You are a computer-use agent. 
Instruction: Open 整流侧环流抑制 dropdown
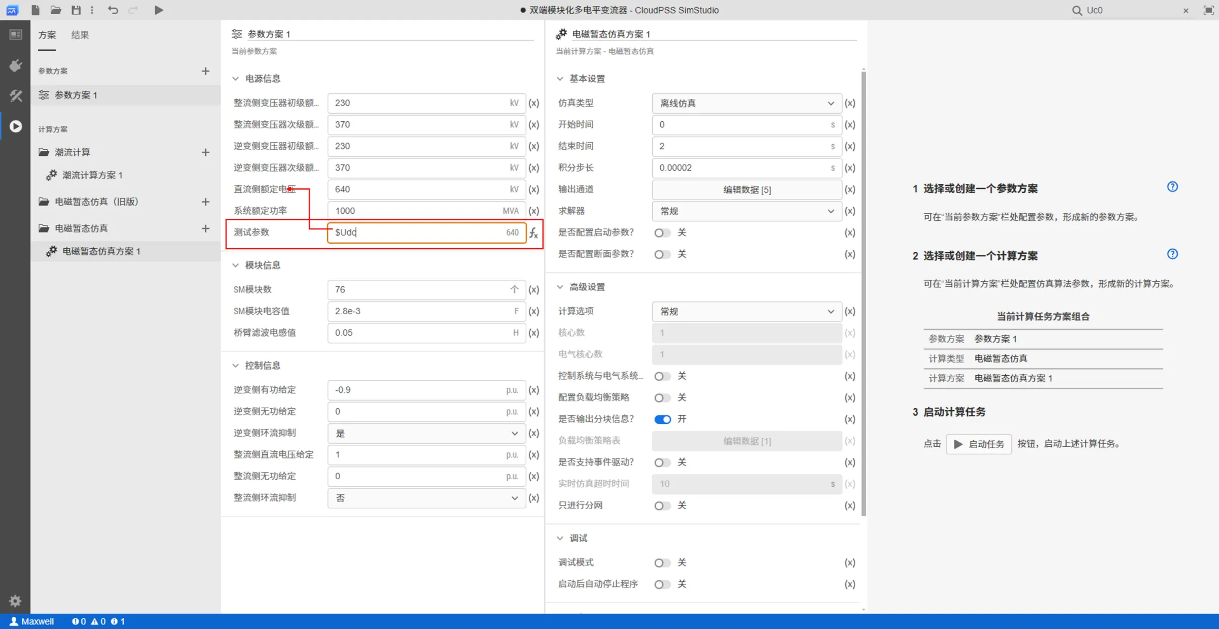[427, 498]
